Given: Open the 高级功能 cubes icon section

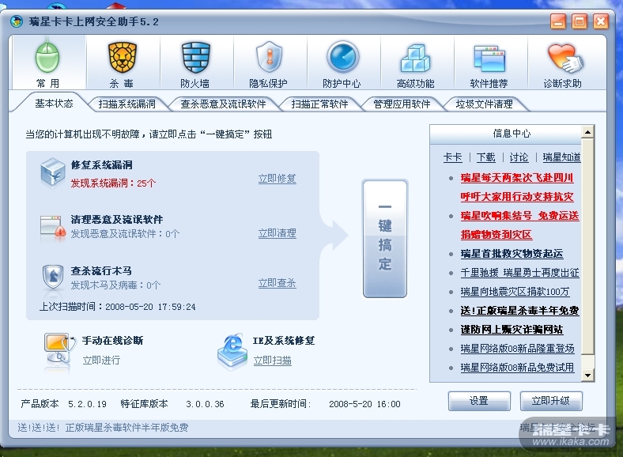Looking at the screenshot, I should coord(416,62).
